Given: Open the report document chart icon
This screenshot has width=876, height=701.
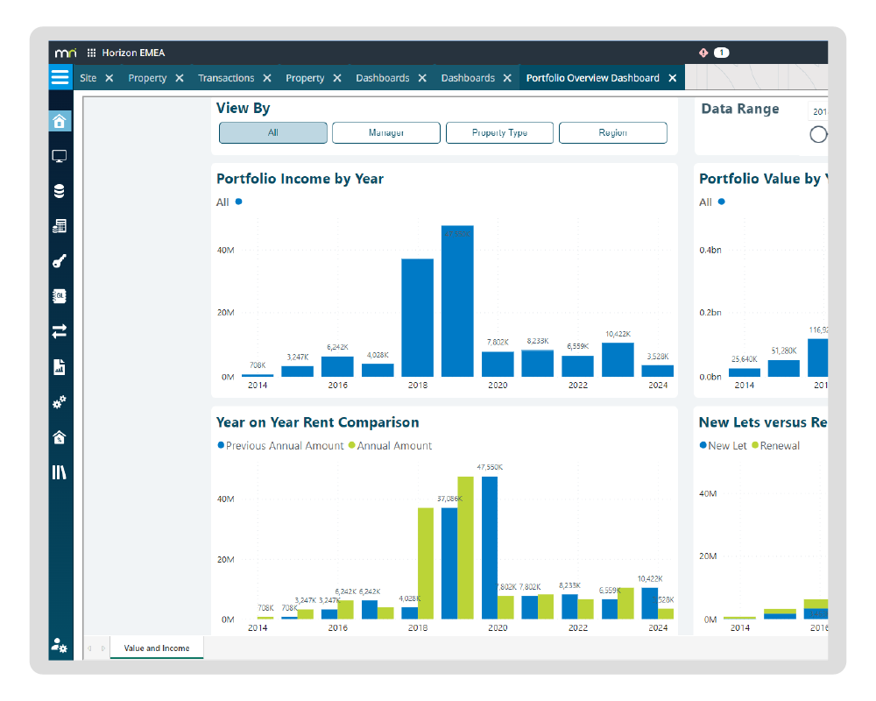Looking at the screenshot, I should [60, 366].
